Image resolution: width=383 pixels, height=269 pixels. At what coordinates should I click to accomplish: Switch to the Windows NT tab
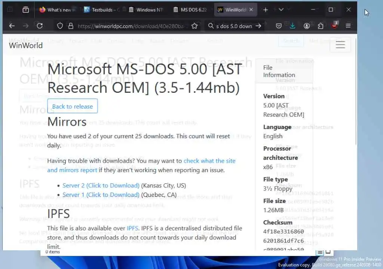pos(147,10)
